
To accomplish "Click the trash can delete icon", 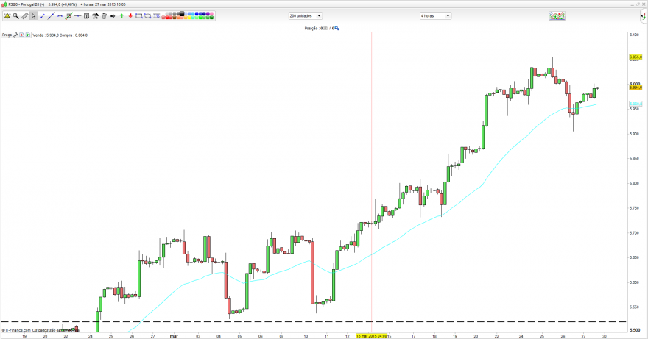I will click(x=104, y=16).
